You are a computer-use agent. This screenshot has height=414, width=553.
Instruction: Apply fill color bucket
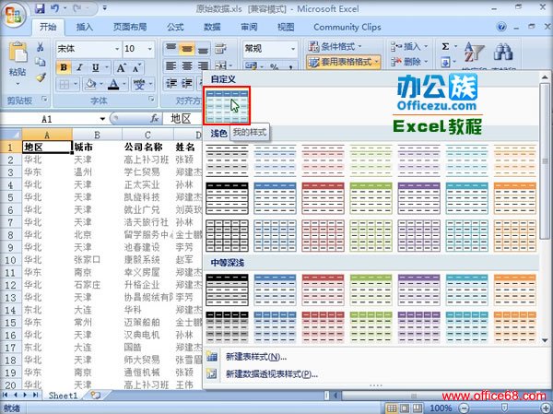(x=90, y=84)
